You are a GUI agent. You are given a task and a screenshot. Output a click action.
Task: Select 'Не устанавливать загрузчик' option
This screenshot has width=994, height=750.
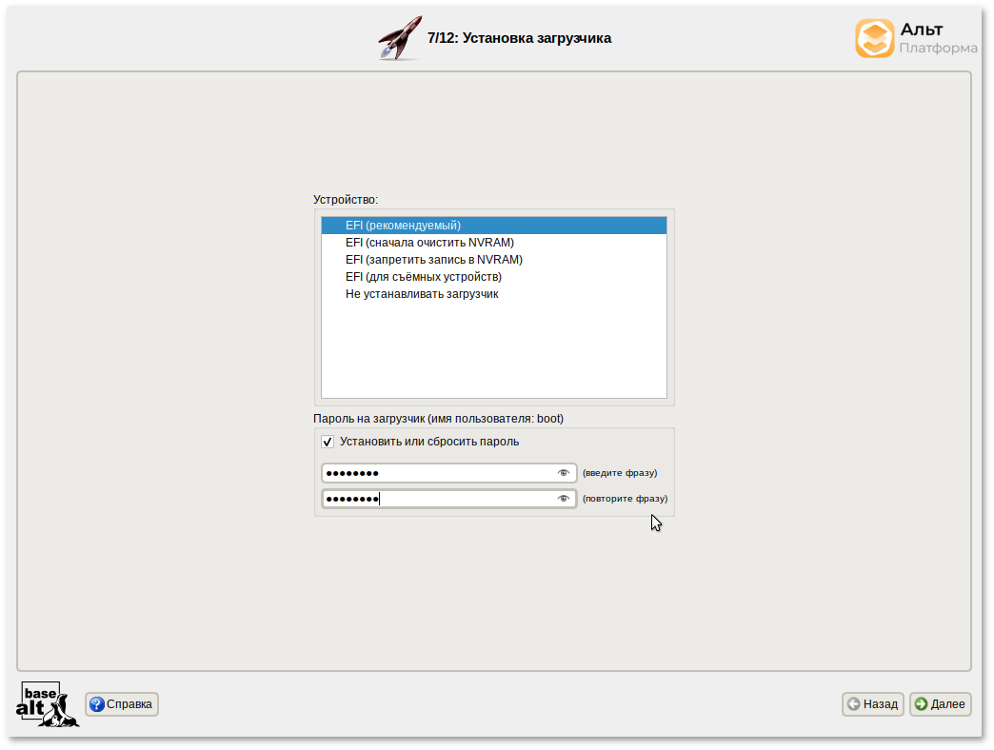[422, 294]
